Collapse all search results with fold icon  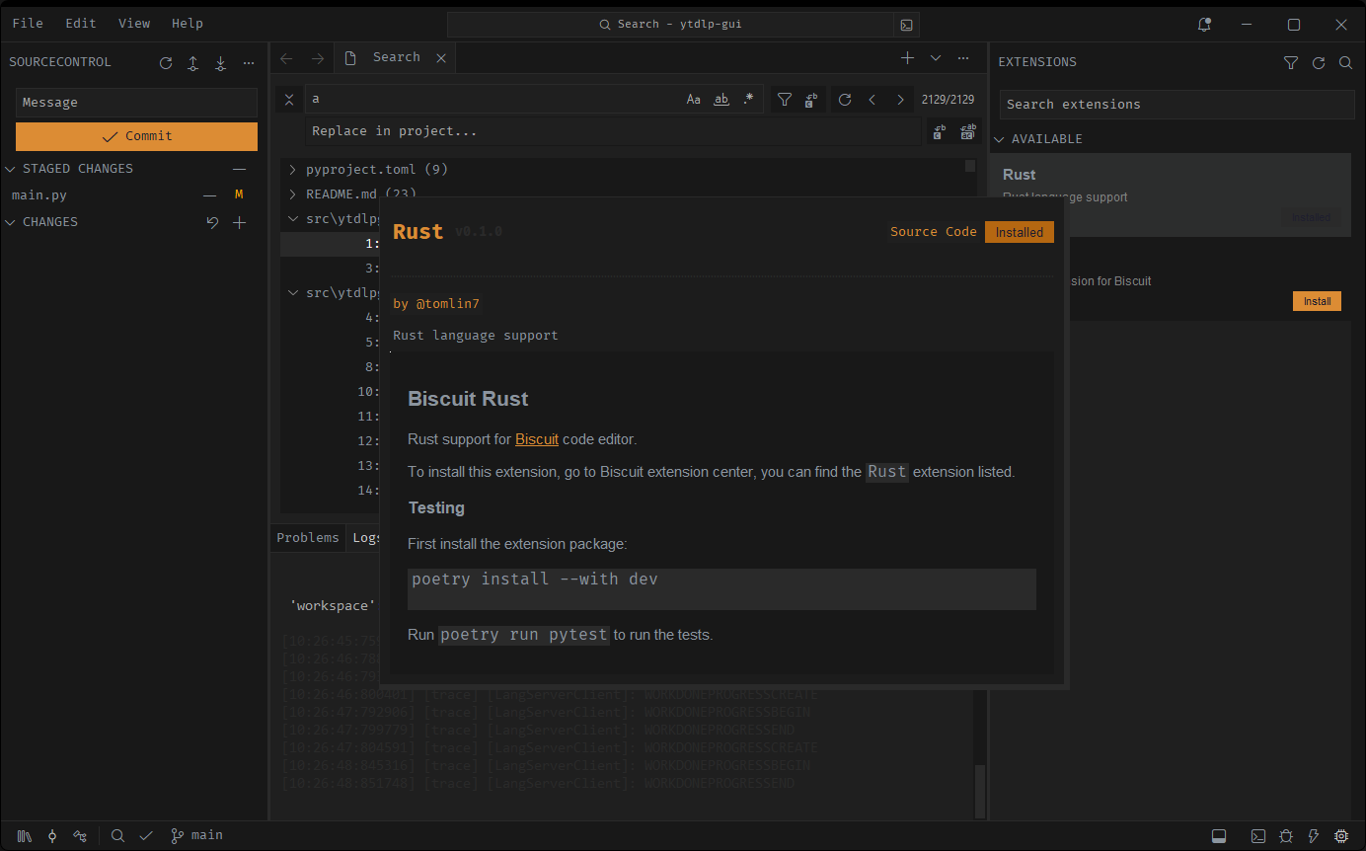[289, 99]
